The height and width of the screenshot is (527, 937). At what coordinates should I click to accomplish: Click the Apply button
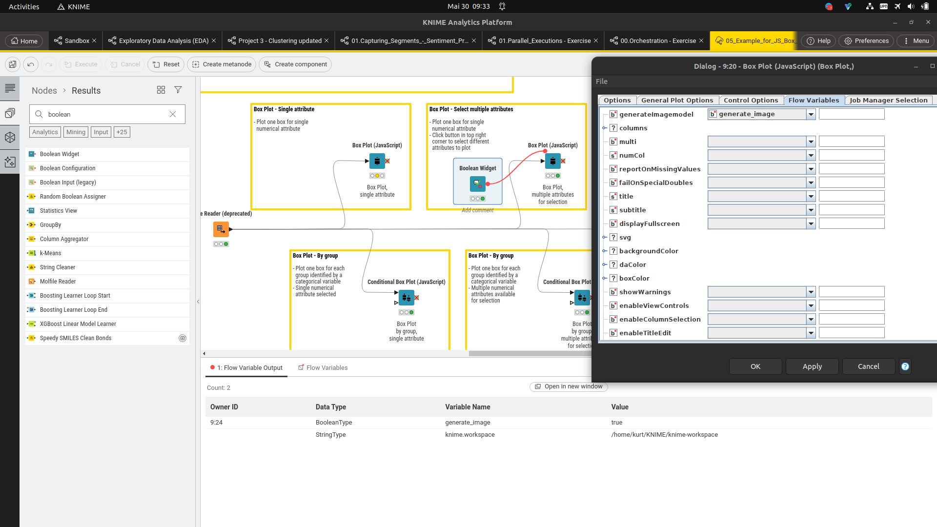tap(812, 366)
